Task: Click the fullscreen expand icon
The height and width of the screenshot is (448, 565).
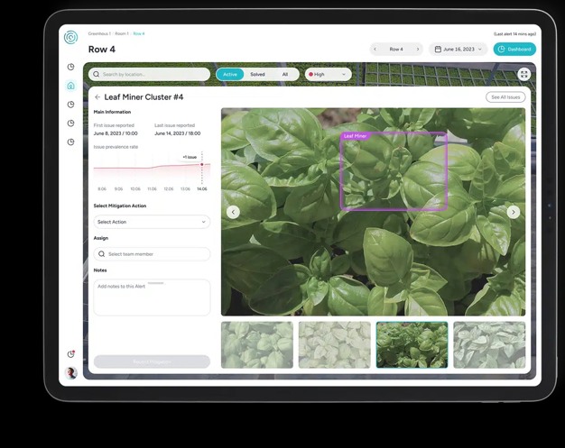Action: click(x=524, y=75)
